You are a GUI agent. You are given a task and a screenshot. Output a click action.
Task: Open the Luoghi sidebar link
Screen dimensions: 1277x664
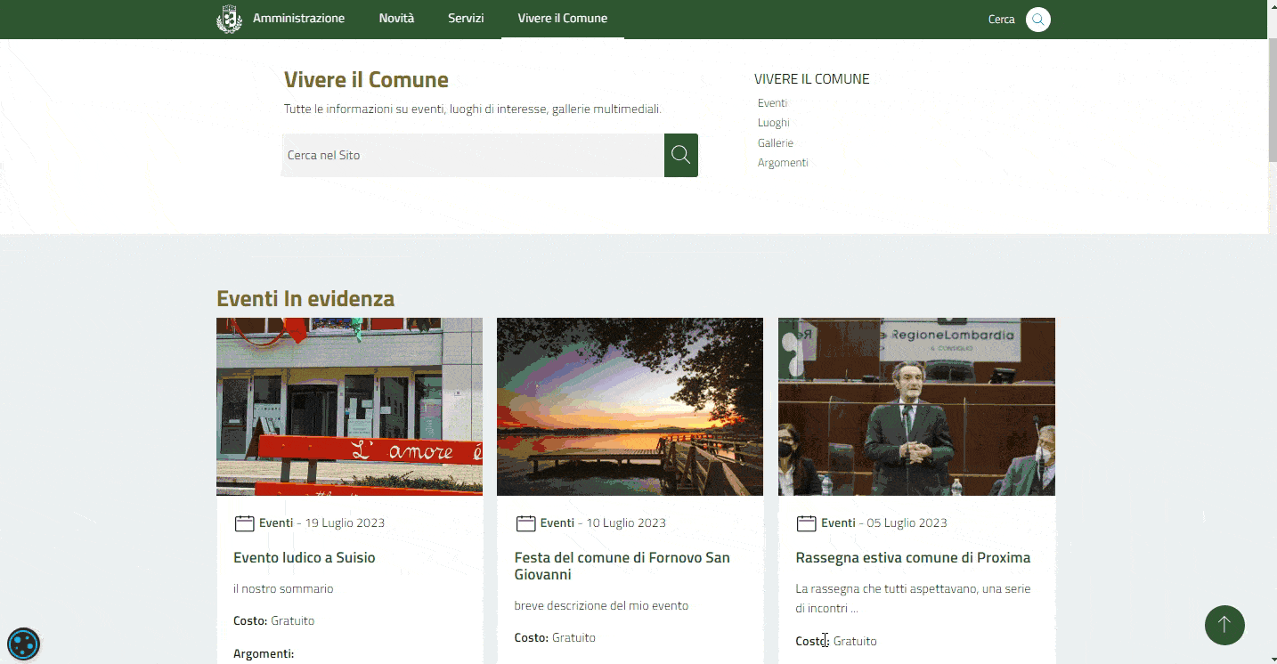(773, 123)
